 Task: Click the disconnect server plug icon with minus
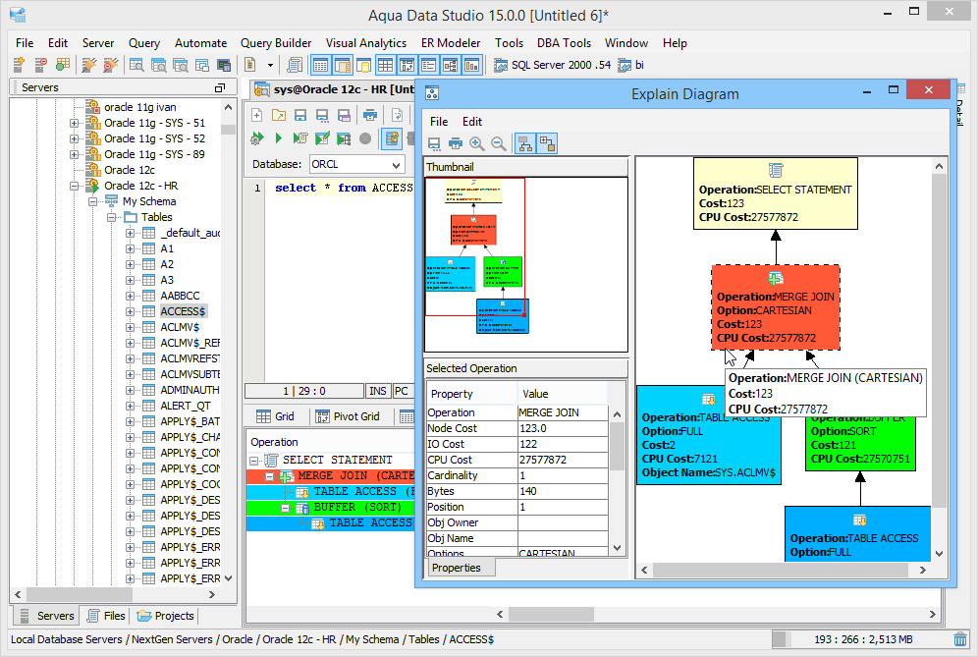[x=110, y=64]
